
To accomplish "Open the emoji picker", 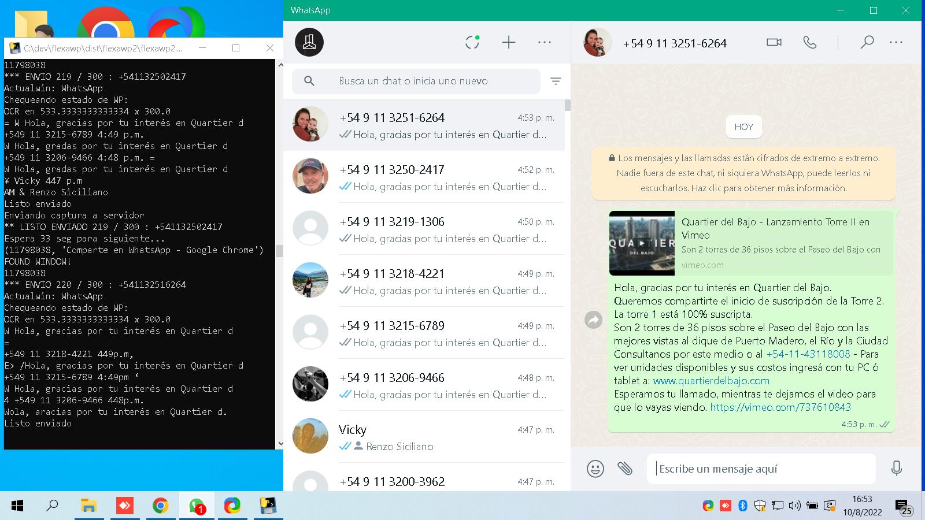I will click(x=595, y=469).
